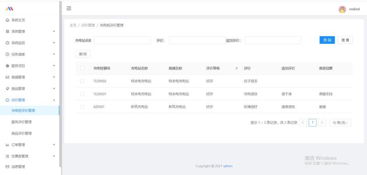Click the tag icon beside 商品管理
Image resolution: width=367 pixels, height=175 pixels.
[7, 89]
